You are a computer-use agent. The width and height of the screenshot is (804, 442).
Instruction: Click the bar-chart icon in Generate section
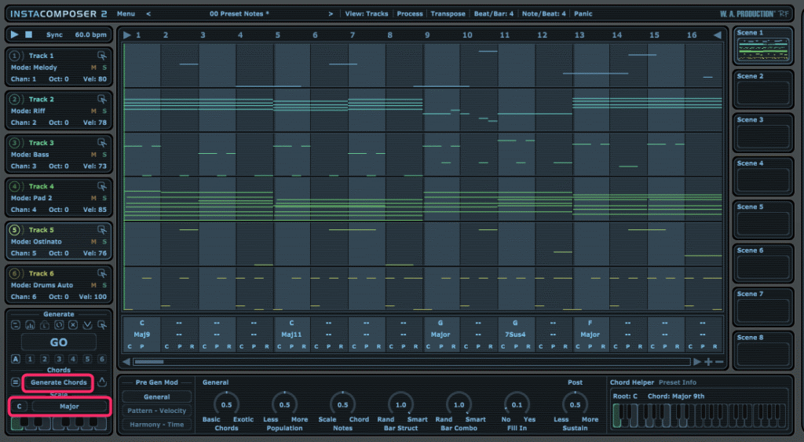click(x=30, y=325)
